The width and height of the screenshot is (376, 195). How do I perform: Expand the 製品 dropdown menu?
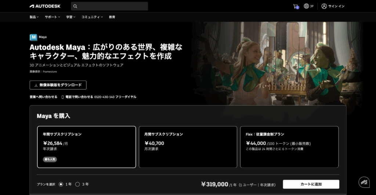[34, 17]
